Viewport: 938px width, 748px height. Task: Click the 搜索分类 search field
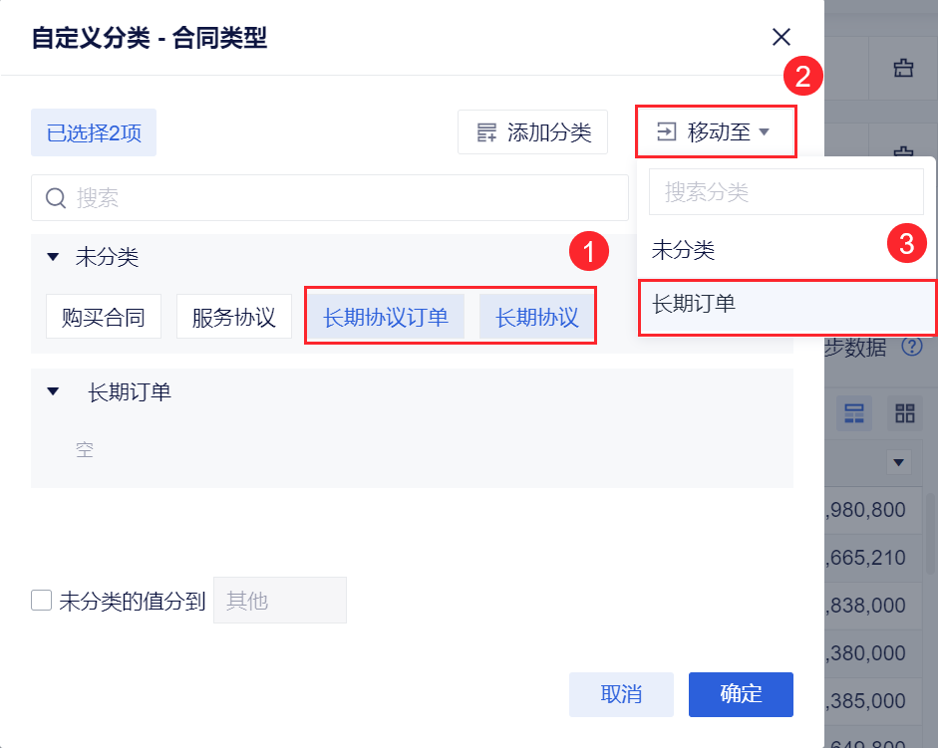786,192
